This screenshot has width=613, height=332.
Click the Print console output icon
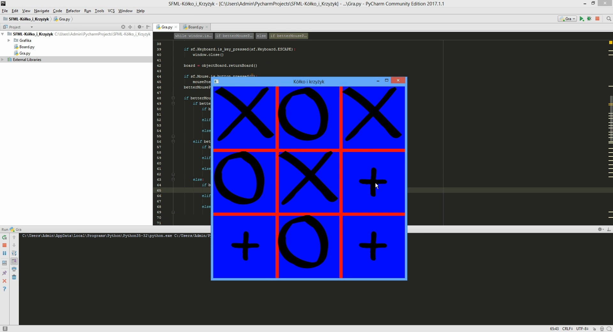(14, 269)
